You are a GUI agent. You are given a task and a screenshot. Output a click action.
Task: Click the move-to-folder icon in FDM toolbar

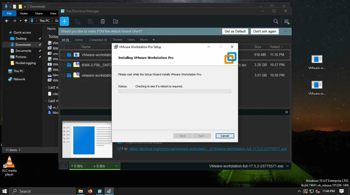pyautogui.click(x=115, y=22)
